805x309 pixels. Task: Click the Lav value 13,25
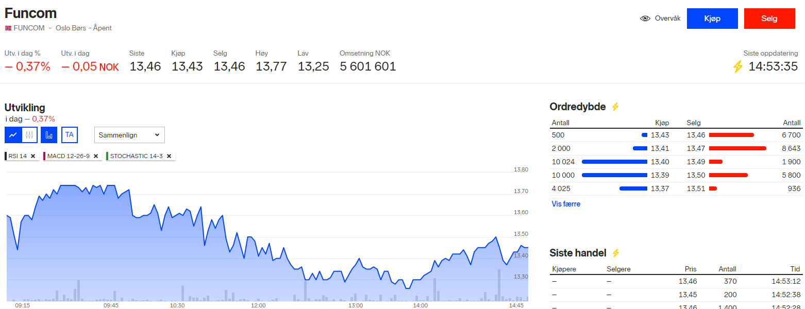313,66
